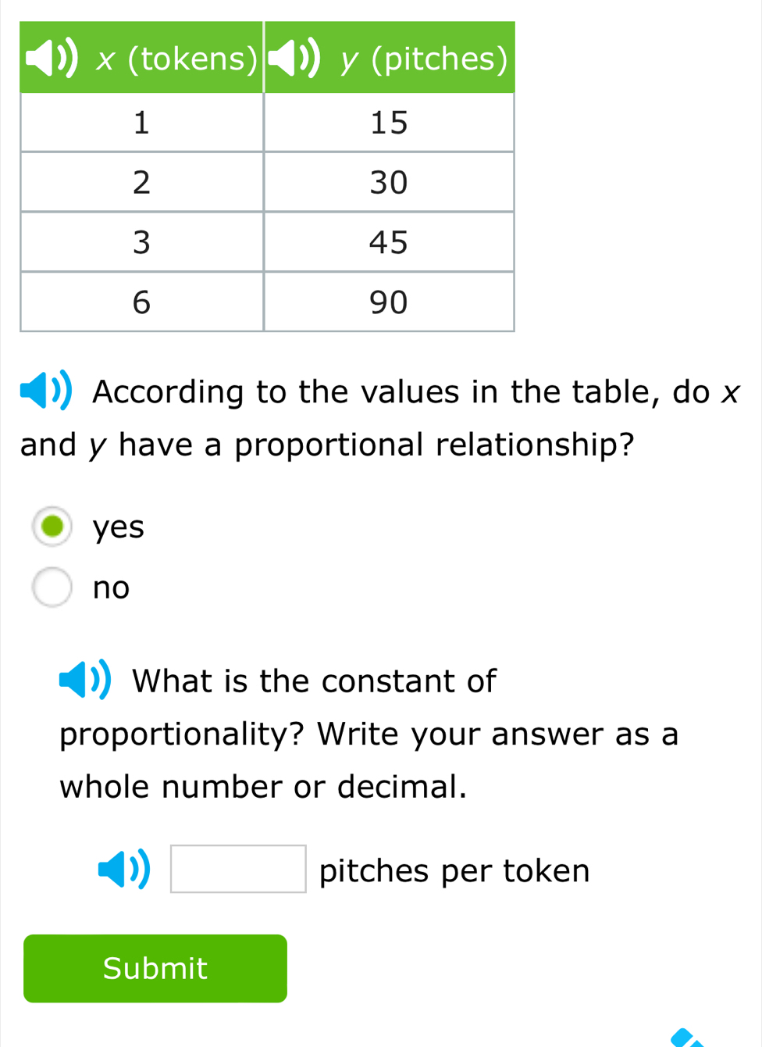
Task: Click the table cell showing 6
Action: click(141, 302)
